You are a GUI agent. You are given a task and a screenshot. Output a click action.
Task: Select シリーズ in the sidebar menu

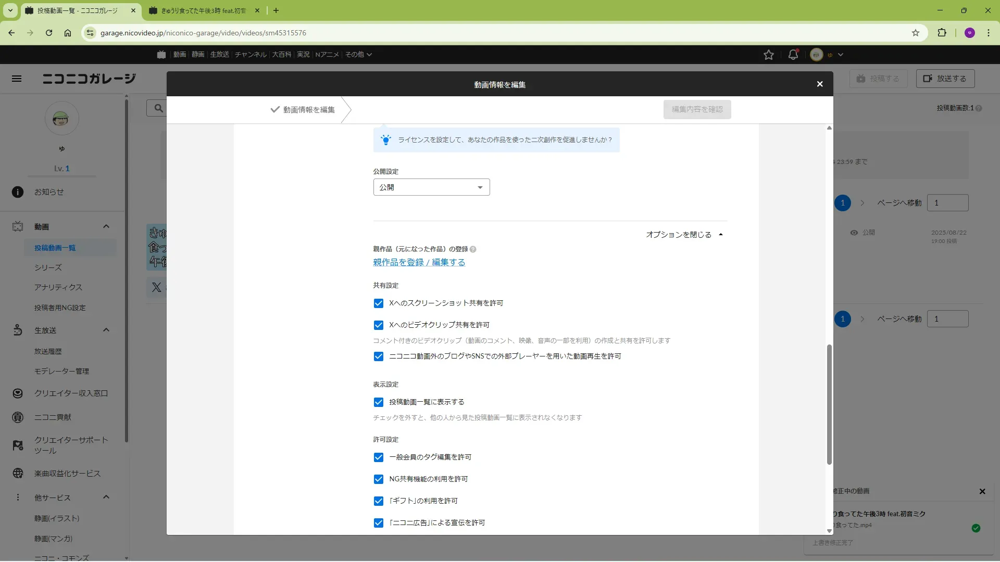48,267
